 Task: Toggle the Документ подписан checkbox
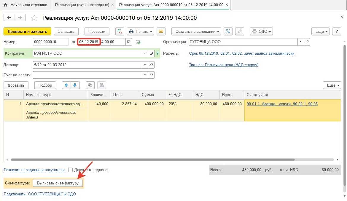70,170
